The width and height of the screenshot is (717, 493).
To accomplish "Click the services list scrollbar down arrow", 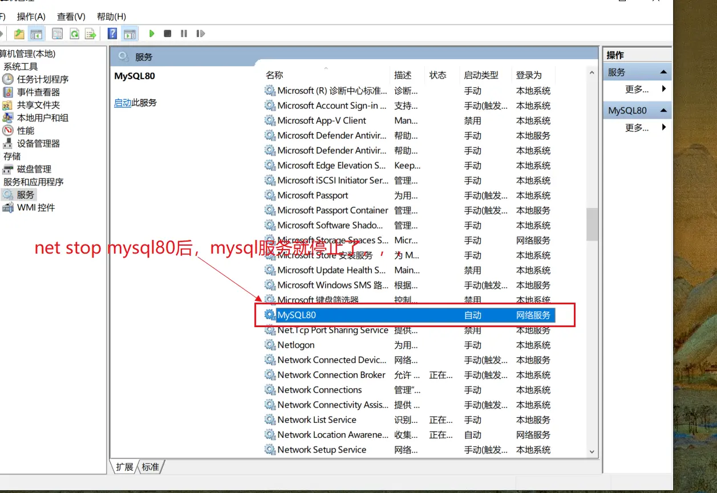I will 592,451.
